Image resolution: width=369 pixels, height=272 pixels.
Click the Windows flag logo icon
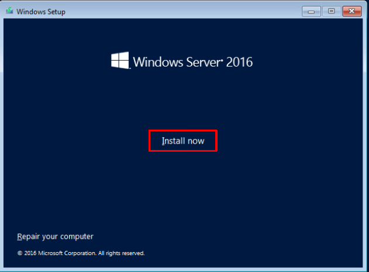coord(120,60)
